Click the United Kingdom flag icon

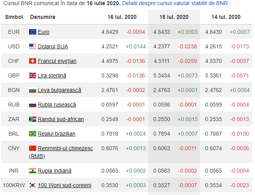coord(33,75)
